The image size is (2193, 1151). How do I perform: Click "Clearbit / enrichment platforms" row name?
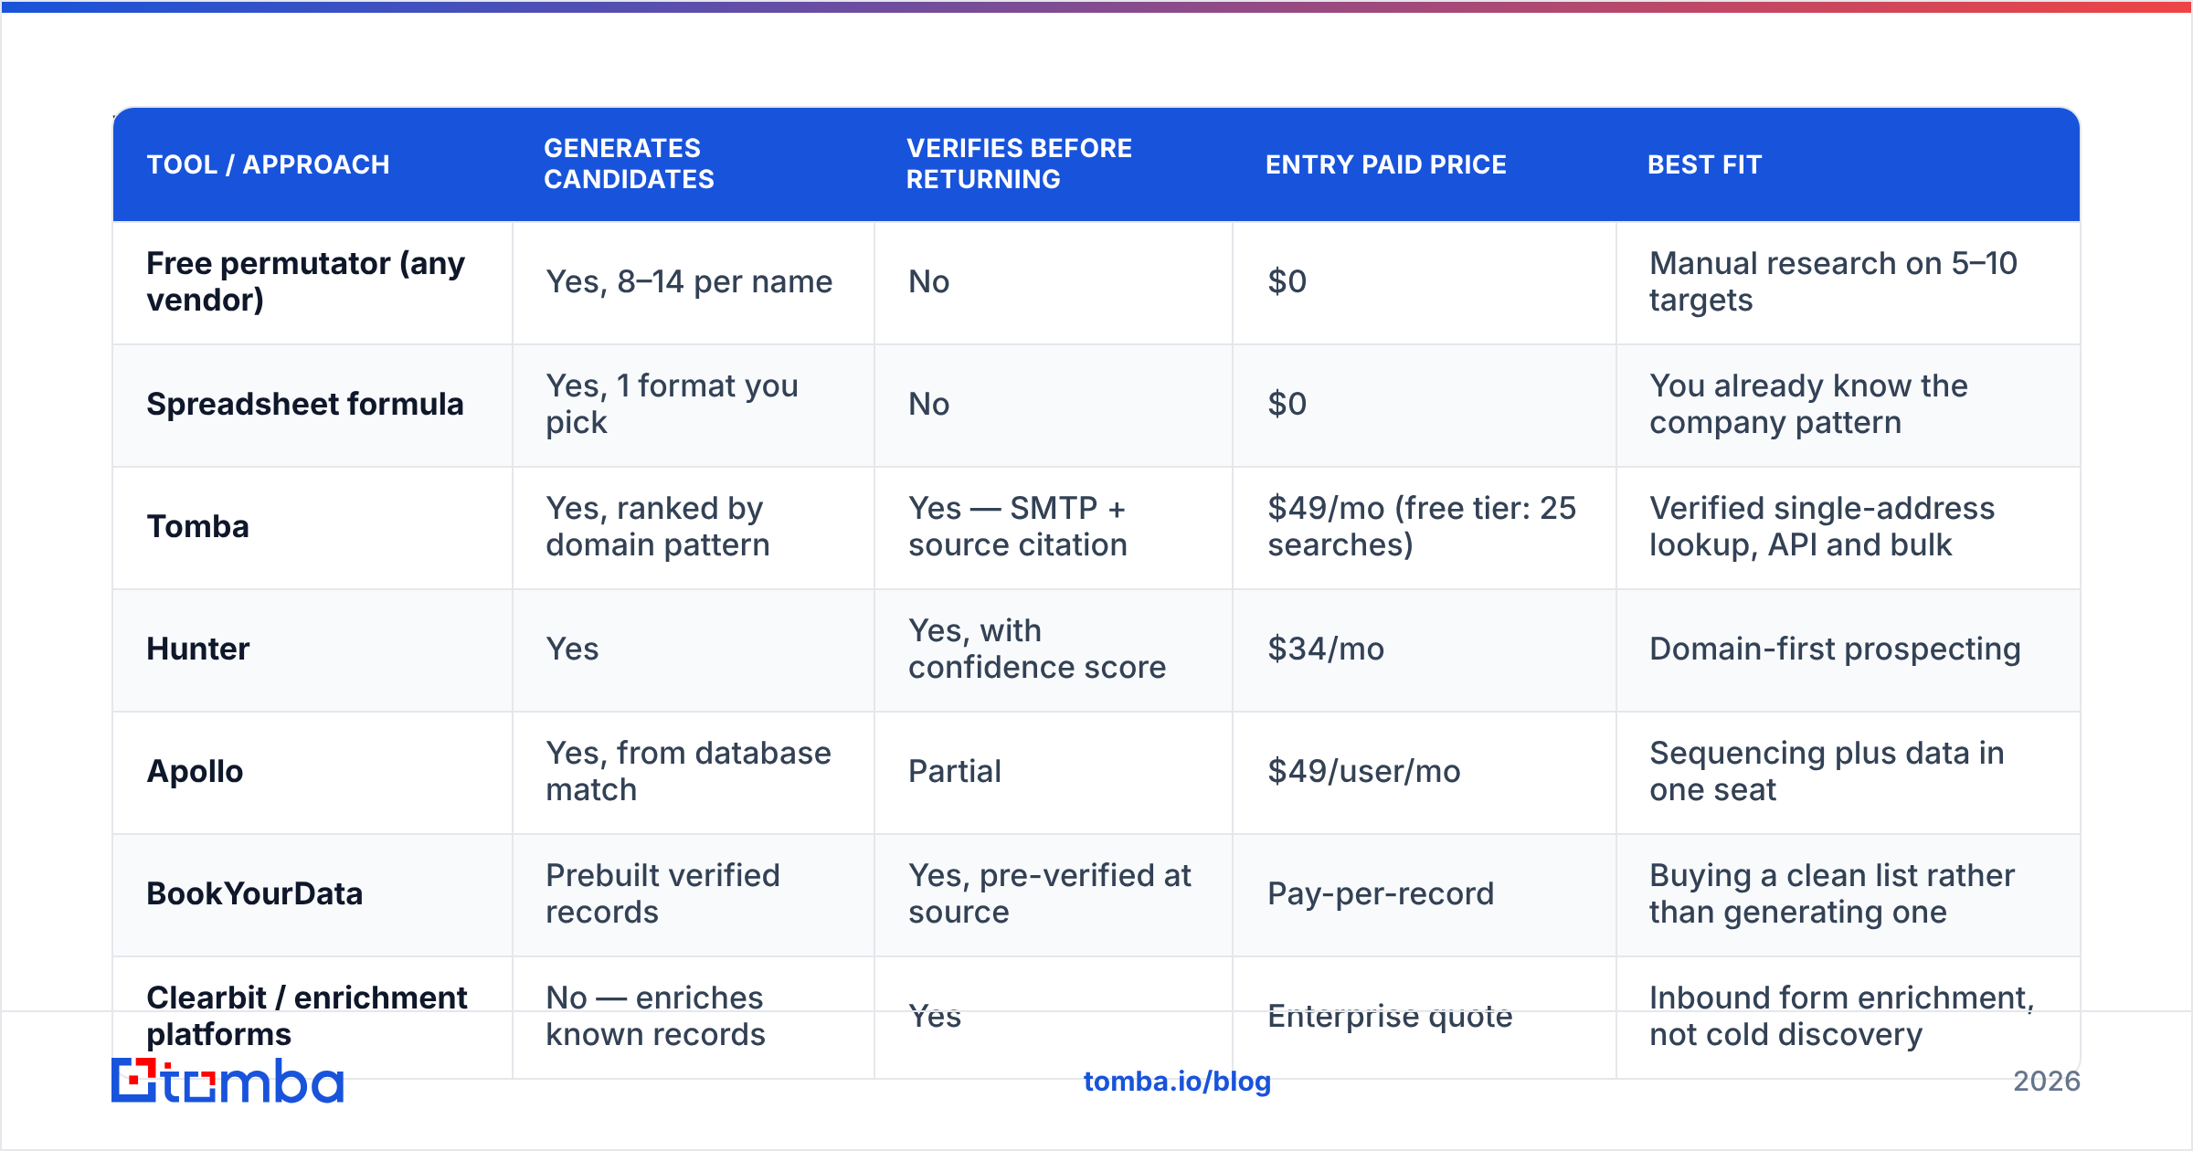pos(307,1016)
